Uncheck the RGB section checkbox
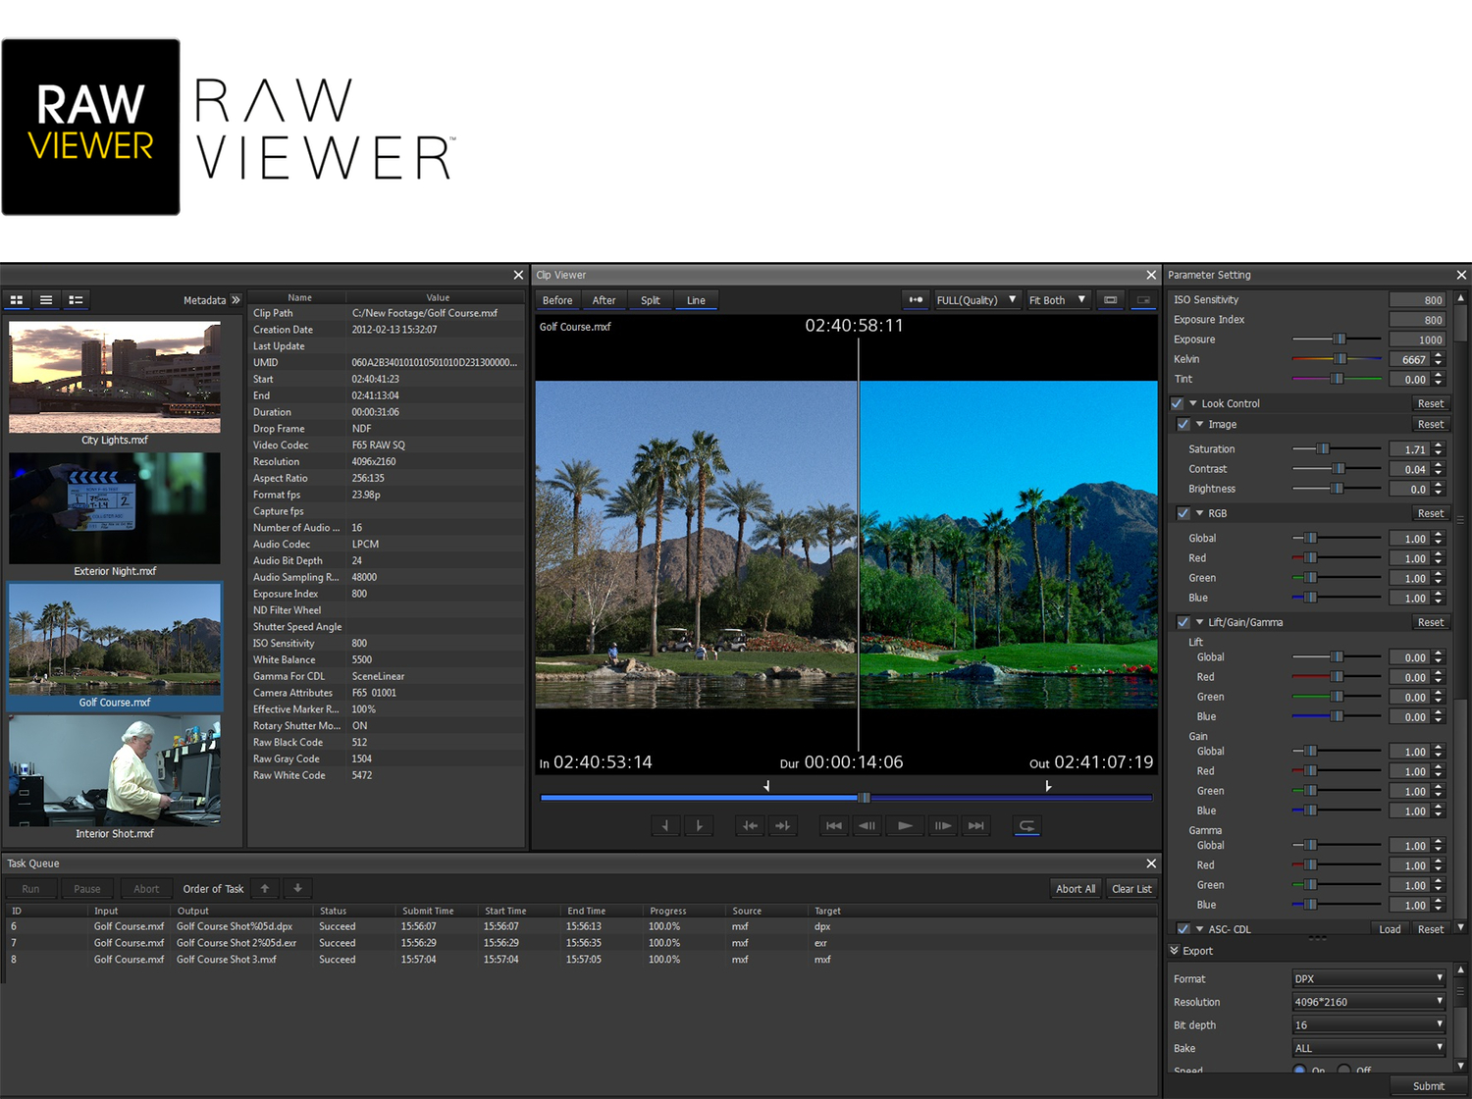This screenshot has width=1472, height=1099. (x=1183, y=513)
